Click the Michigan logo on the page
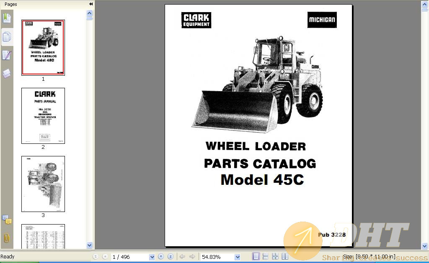The image size is (429, 263). point(322,20)
